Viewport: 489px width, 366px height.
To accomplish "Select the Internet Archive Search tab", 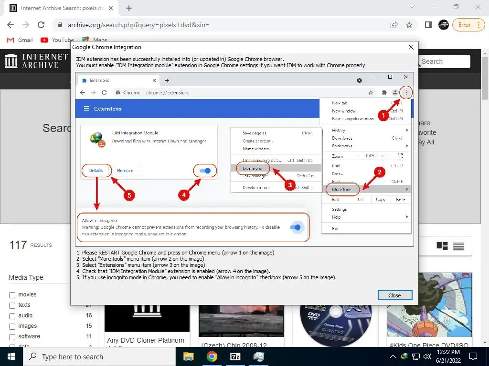I will [61, 9].
